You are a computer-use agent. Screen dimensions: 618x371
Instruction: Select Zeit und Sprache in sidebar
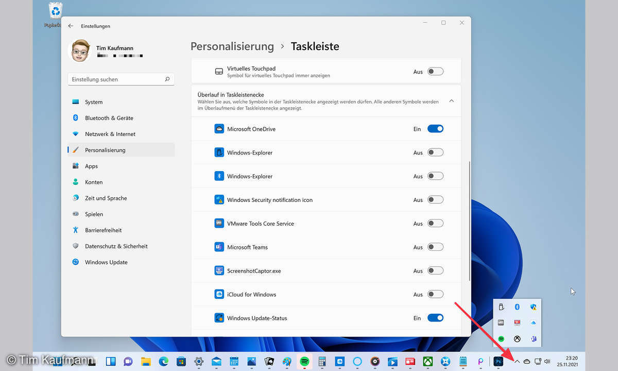pyautogui.click(x=121, y=198)
